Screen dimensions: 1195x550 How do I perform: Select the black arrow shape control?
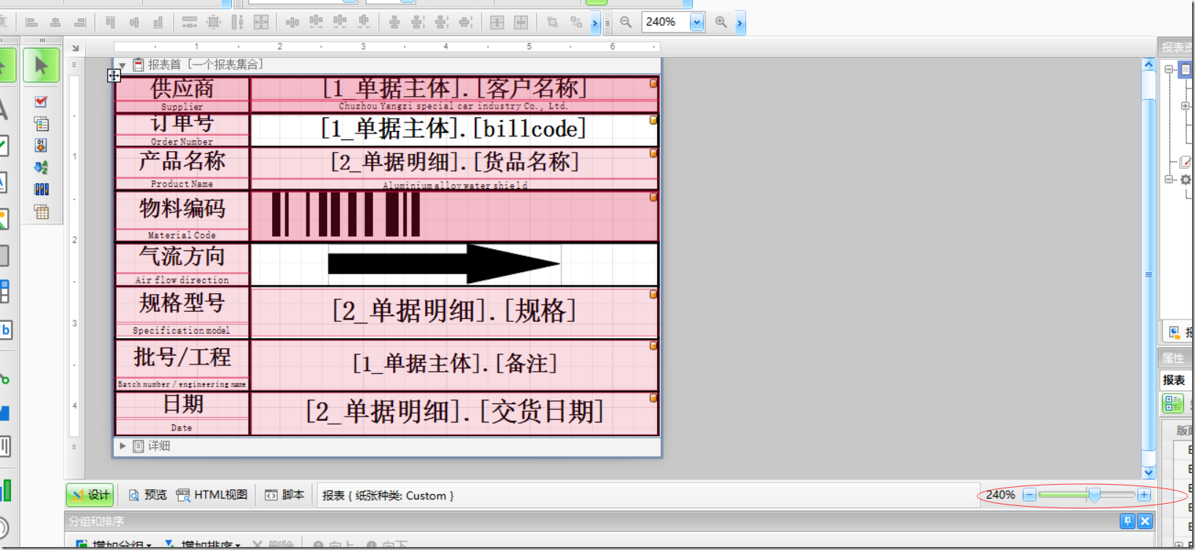click(x=444, y=264)
